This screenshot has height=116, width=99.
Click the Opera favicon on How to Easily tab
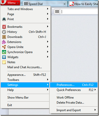click(x=72, y=4)
